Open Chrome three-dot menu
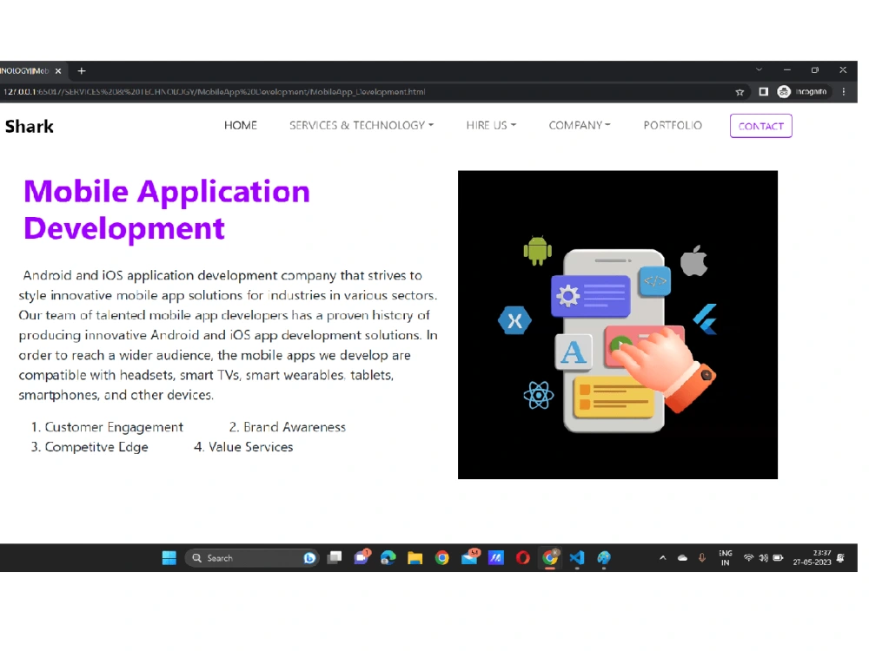The image size is (869, 651). 844,92
